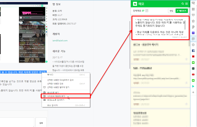Click the plus icon to add sidebar app
The image size is (197, 127).
[193, 92]
